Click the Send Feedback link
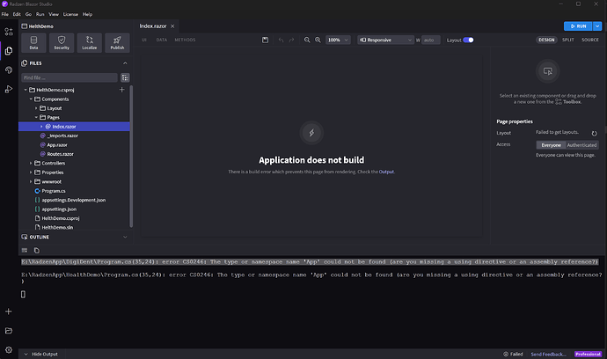Viewport: 607px width, 359px height. [548, 352]
